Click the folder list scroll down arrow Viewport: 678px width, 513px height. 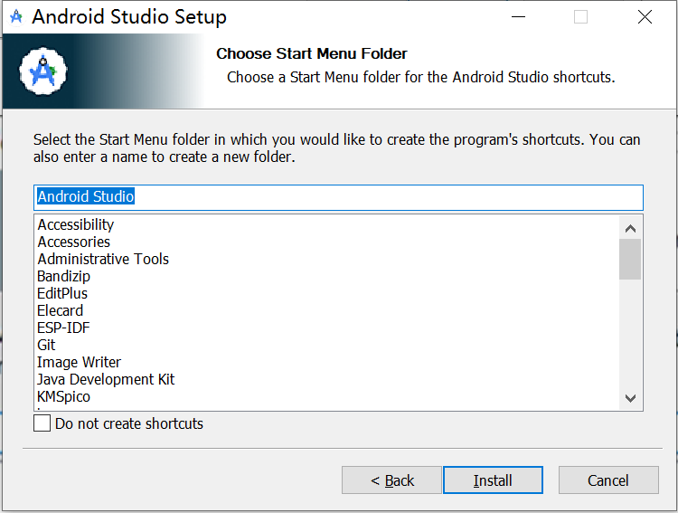coord(630,398)
